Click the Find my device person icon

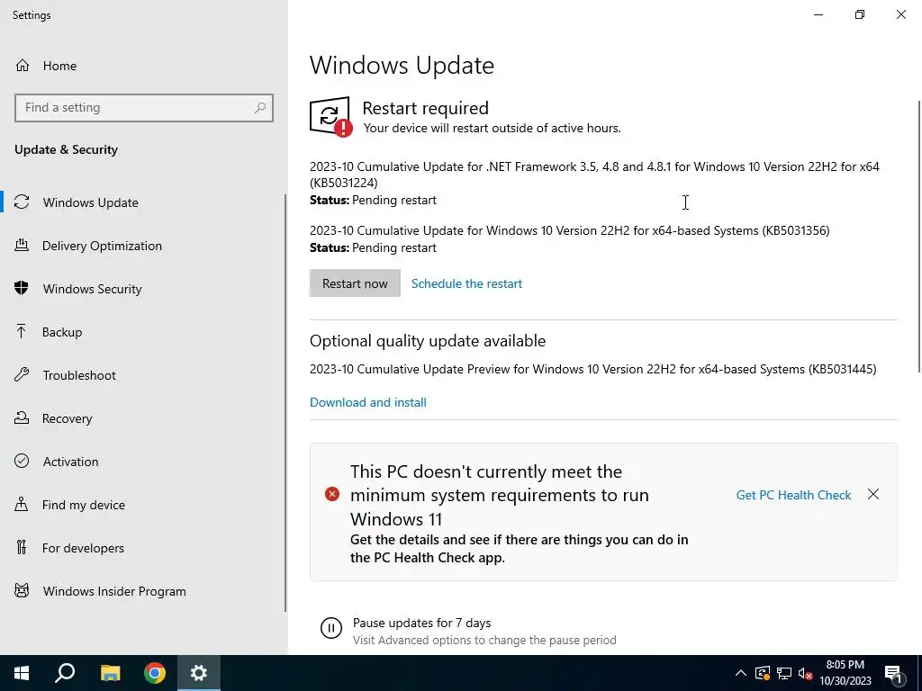(x=22, y=504)
